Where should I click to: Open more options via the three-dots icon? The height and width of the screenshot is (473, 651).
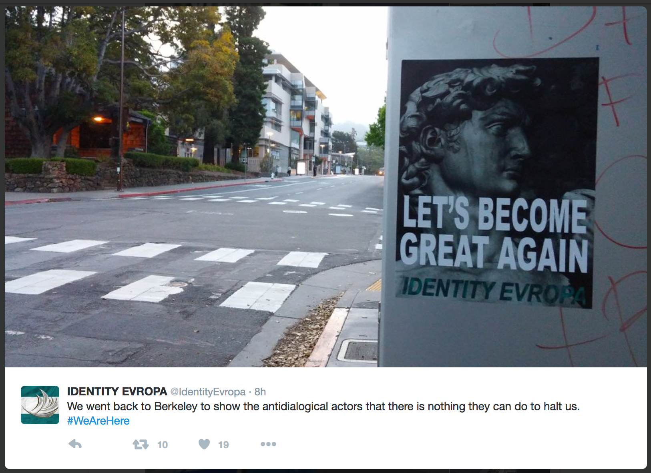(x=268, y=444)
